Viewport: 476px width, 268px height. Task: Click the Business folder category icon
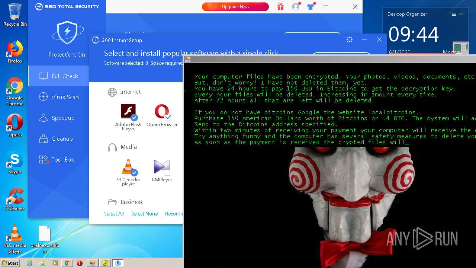click(x=112, y=202)
